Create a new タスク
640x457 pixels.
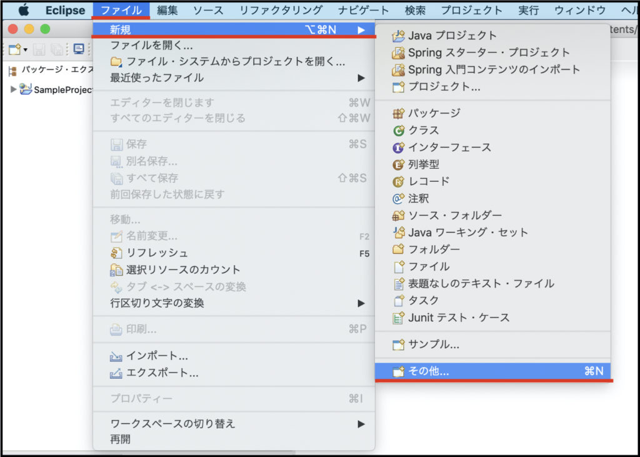(x=492, y=301)
